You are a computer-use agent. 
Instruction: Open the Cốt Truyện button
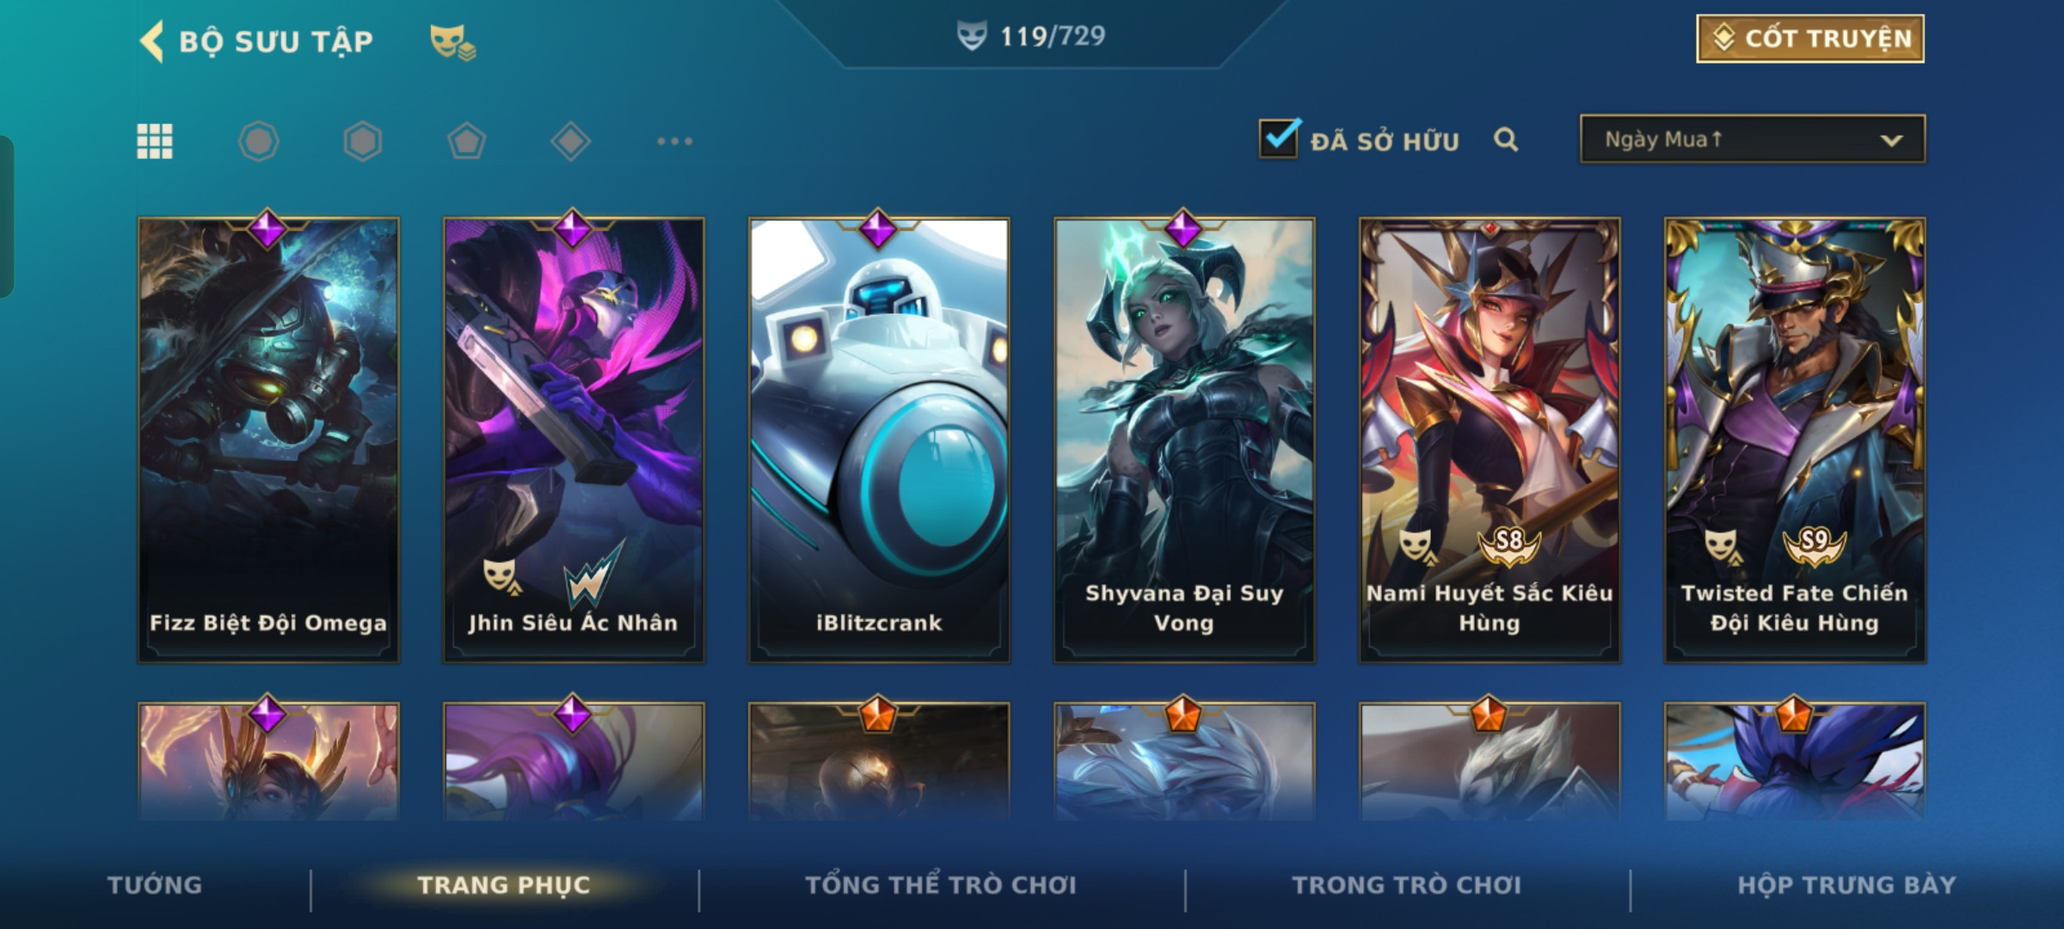[1810, 39]
